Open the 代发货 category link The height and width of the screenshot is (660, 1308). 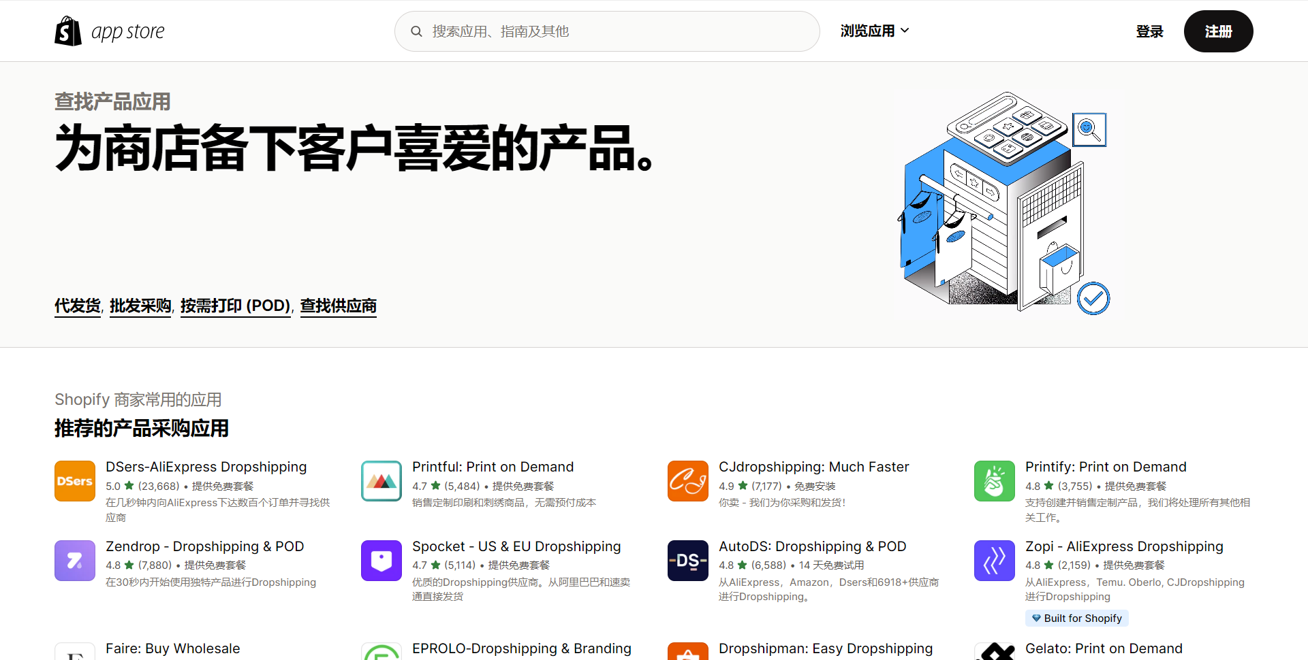(x=78, y=306)
